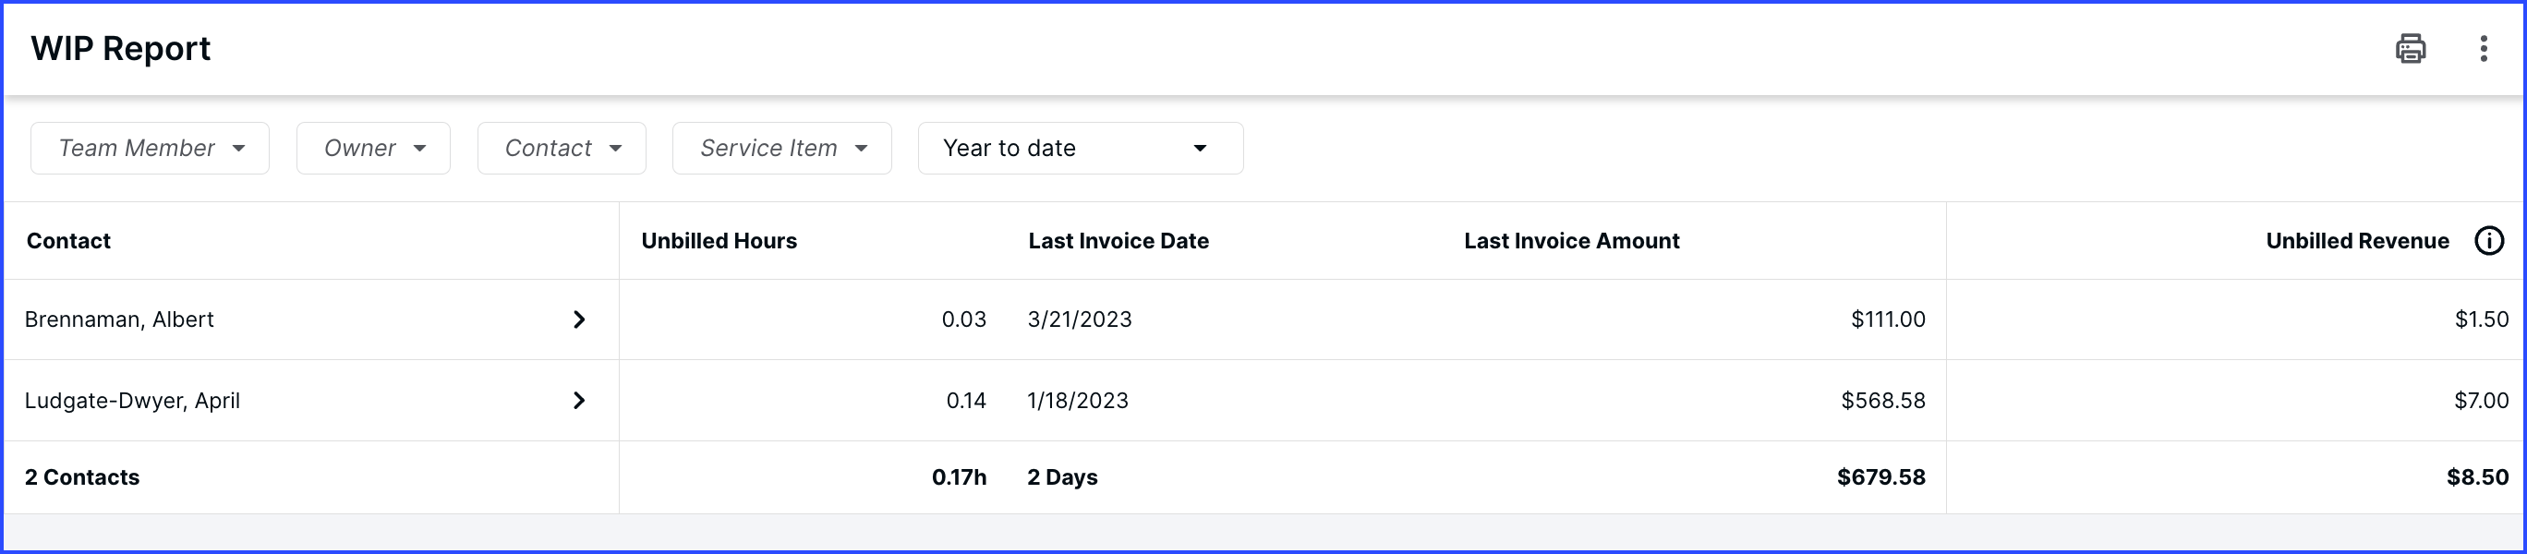Click the $7.00 unbilled revenue cell
Viewport: 2527px width, 554px height.
tap(2481, 400)
